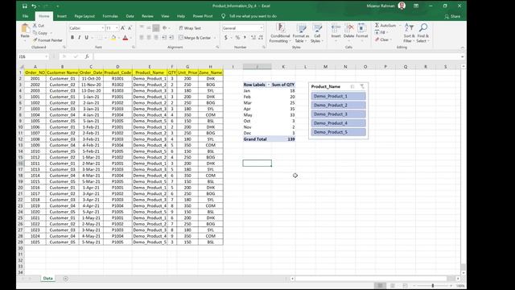The height and width of the screenshot is (290, 515).
Task: Open Conditional Formatting menu
Action: pyautogui.click(x=280, y=33)
